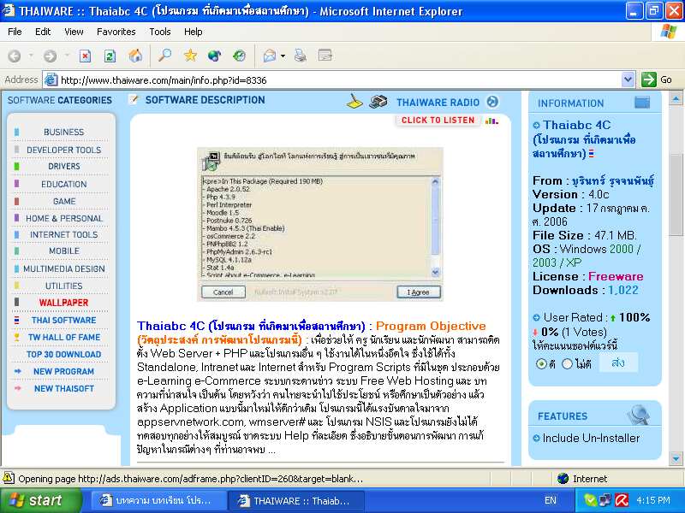Viewport: 685px width, 513px height.
Task: Click the installer screenshot thumbnail
Action: [x=320, y=224]
